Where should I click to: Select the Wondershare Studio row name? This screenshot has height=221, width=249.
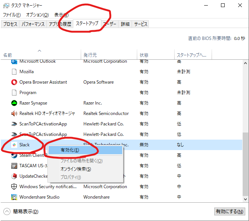(x=39, y=197)
